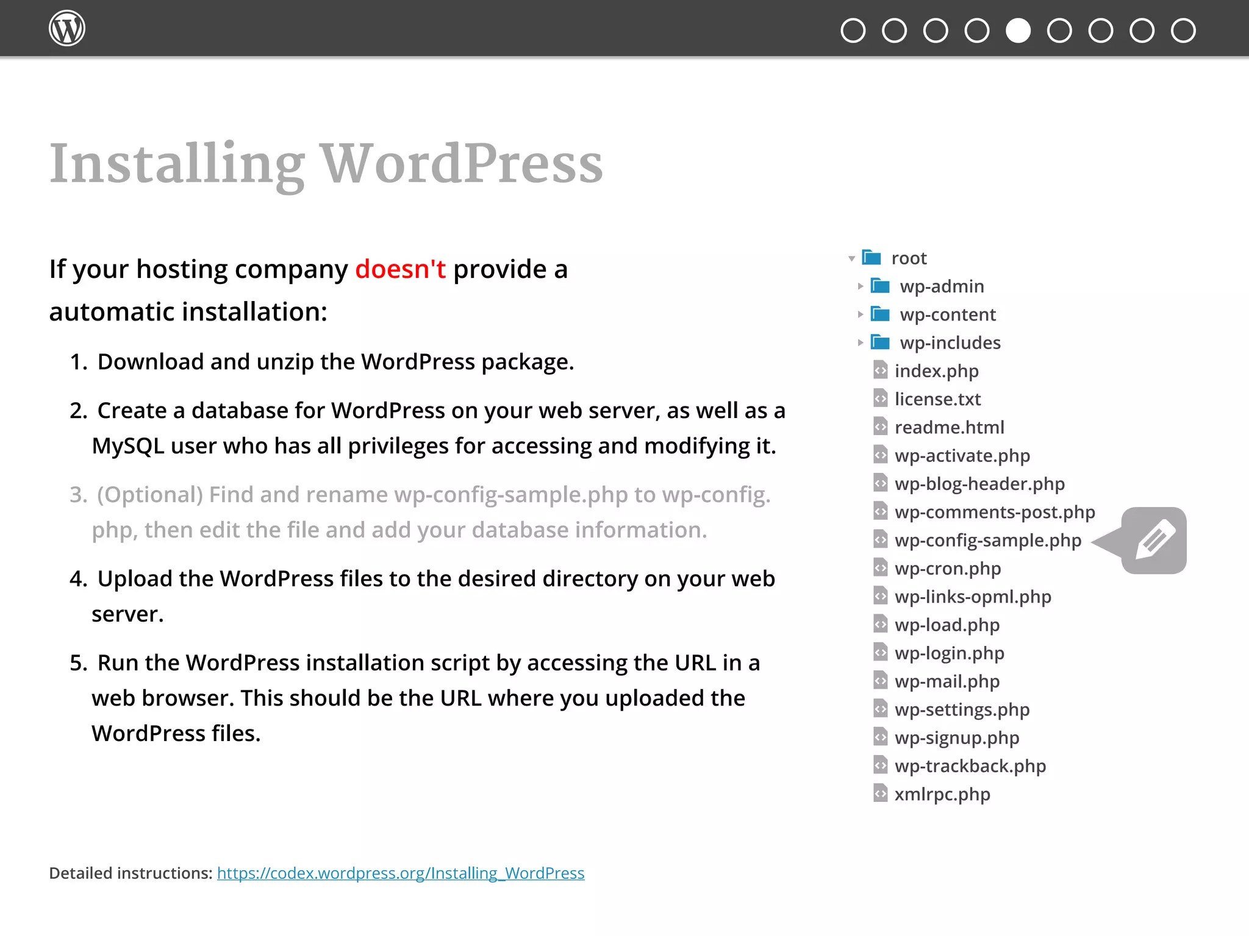Click the greyed optional step 3 text
The width and height of the screenshot is (1249, 936).
point(420,512)
